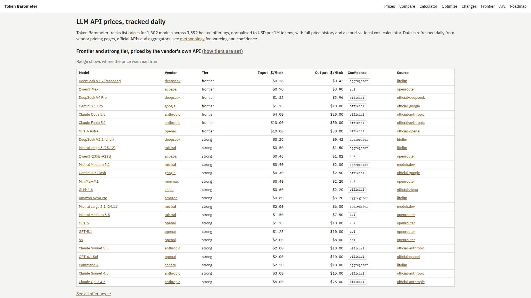Go to Frontier in the navigation
The height and width of the screenshot is (298, 531).
488,6
